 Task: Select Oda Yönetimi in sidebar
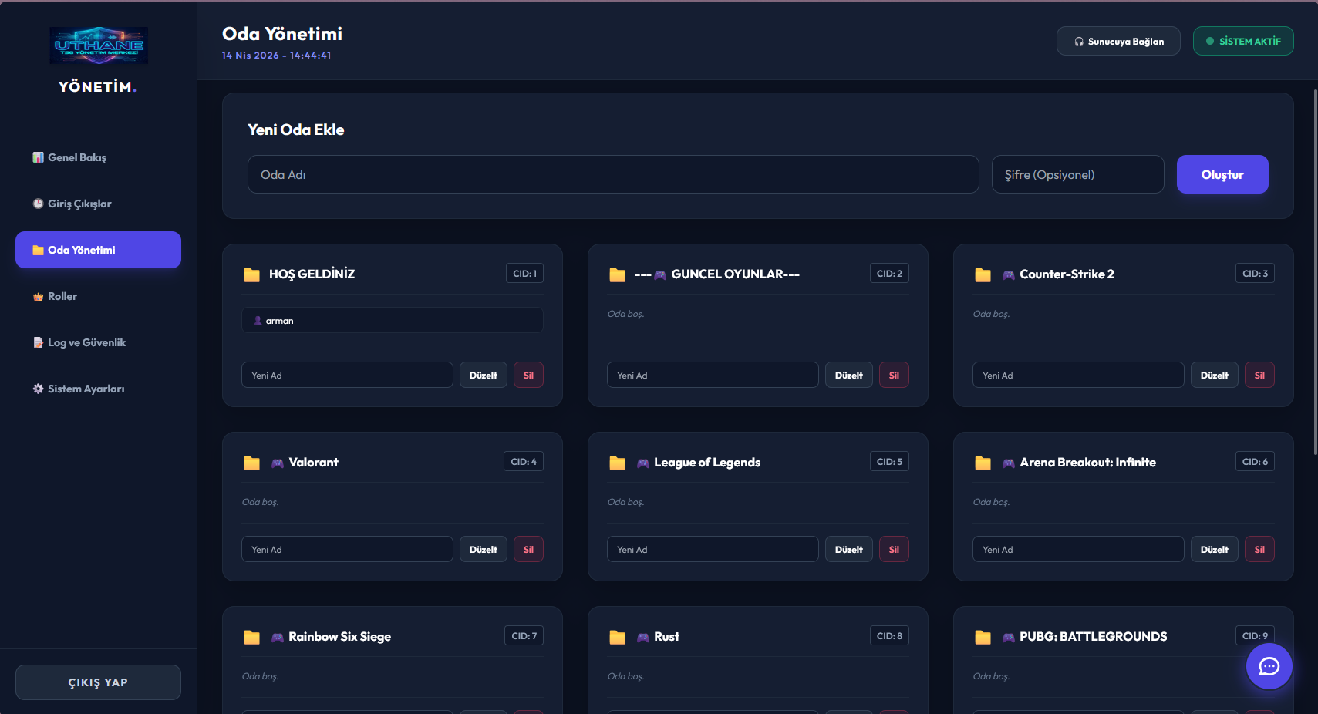pyautogui.click(x=98, y=250)
